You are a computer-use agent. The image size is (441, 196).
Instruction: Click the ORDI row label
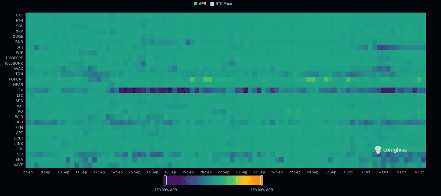pyautogui.click(x=19, y=138)
